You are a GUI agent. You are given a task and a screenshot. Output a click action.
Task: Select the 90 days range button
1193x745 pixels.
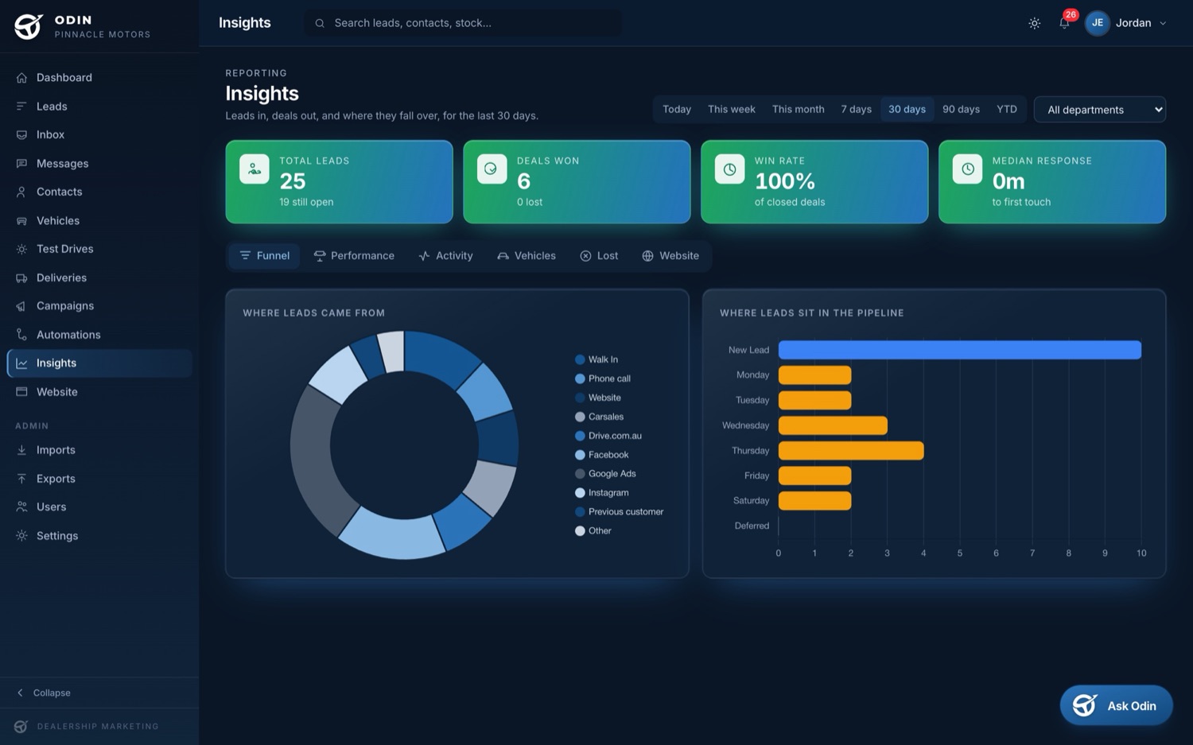(x=961, y=110)
